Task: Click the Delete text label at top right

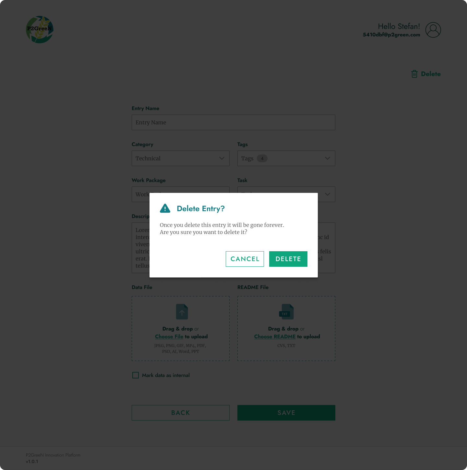Action: pos(431,74)
